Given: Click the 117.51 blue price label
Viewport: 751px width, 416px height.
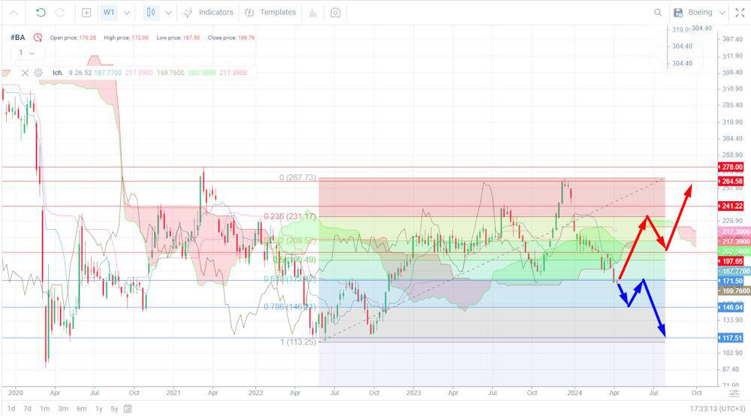Looking at the screenshot, I should 731,338.
